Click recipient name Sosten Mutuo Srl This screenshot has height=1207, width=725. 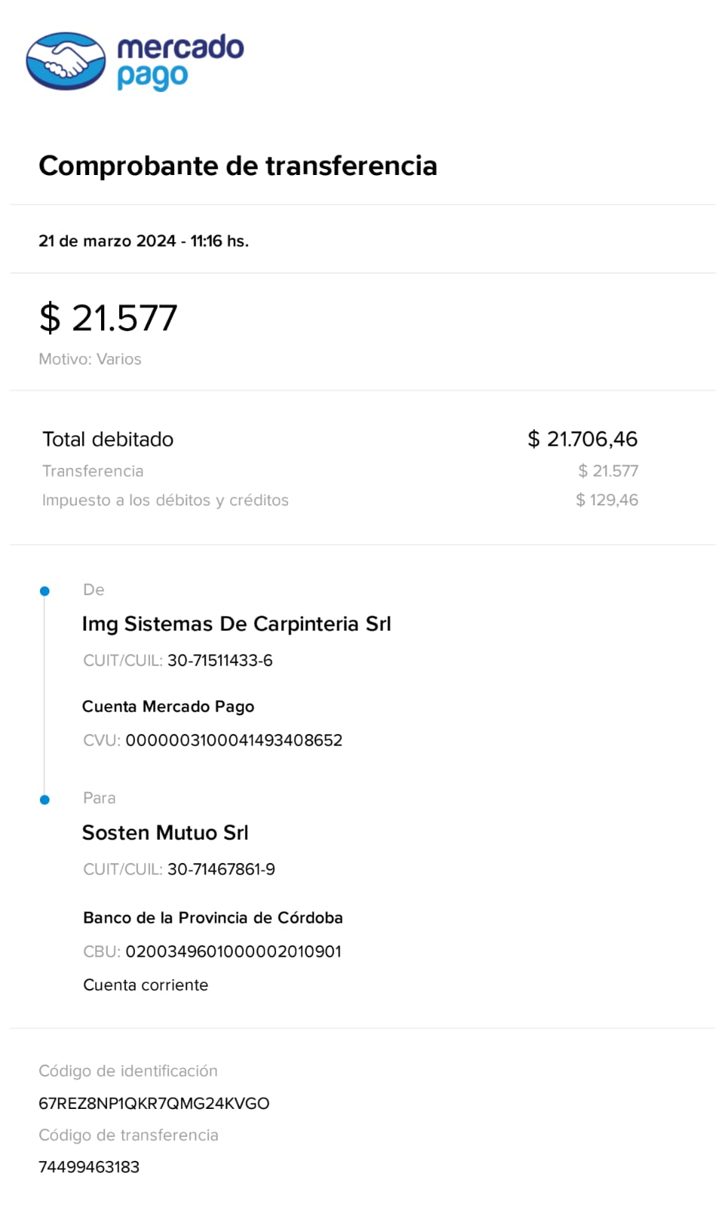164,833
